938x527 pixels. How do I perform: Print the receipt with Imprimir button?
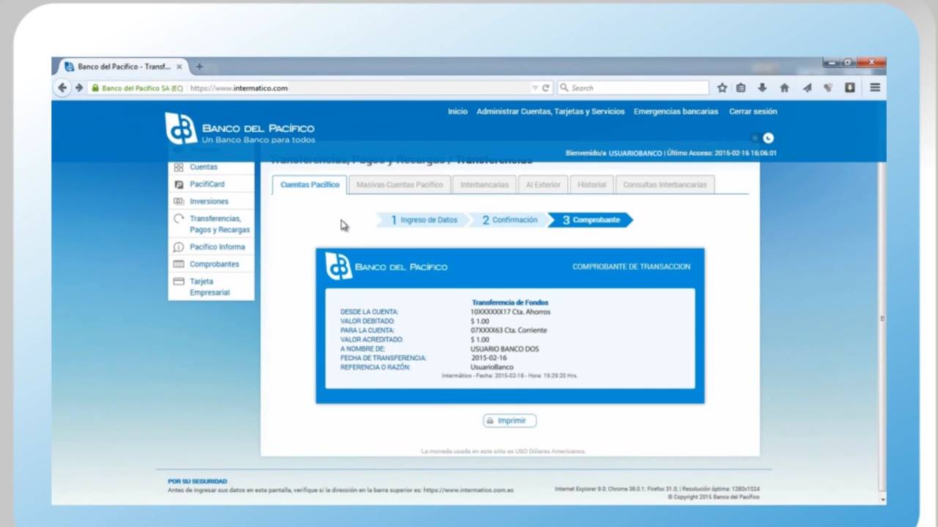click(509, 421)
